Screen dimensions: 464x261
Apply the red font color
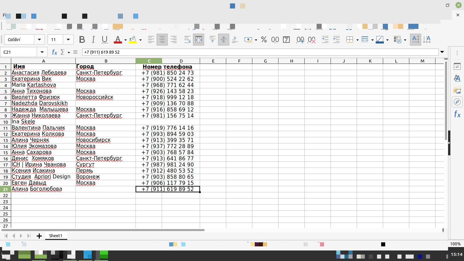[118, 40]
